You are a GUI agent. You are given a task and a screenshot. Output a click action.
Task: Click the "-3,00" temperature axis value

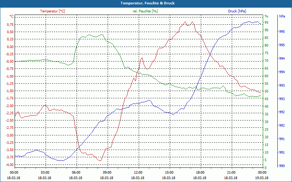pyautogui.click(x=10, y=135)
